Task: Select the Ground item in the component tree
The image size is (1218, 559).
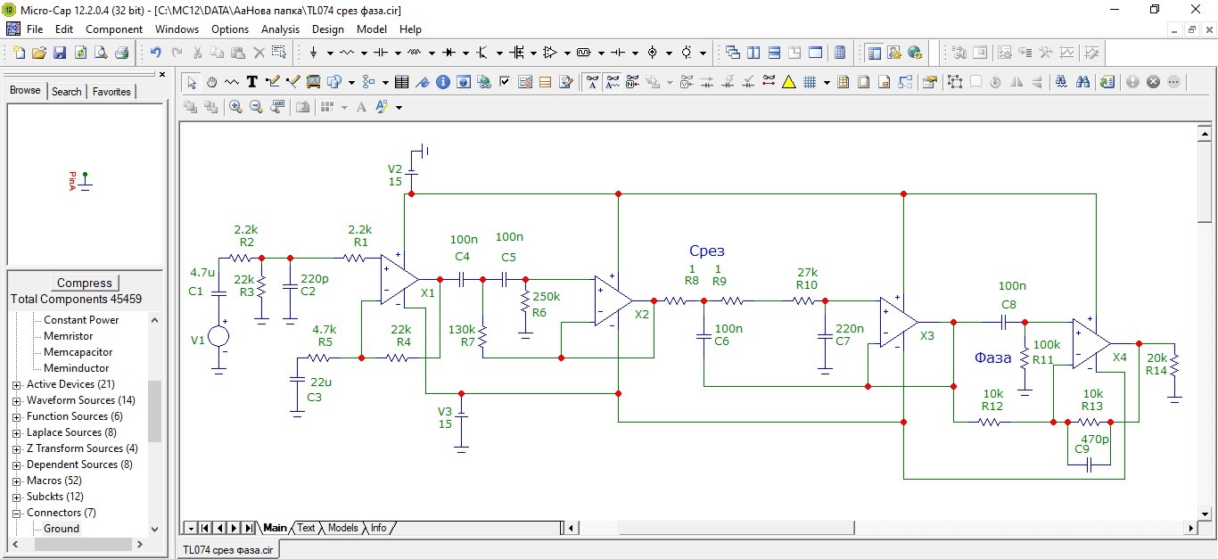Action: [62, 529]
